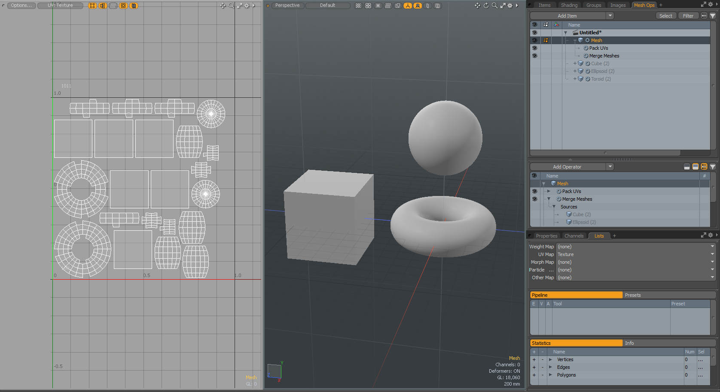Click the pan arrows icon in Perspective viewport
This screenshot has height=392, width=720.
pyautogui.click(x=477, y=6)
